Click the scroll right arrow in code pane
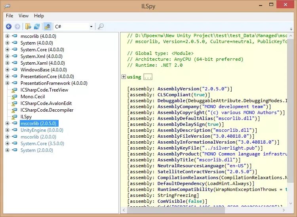Image resolution: width=297 pixels, height=217 pixels. coord(284,210)
